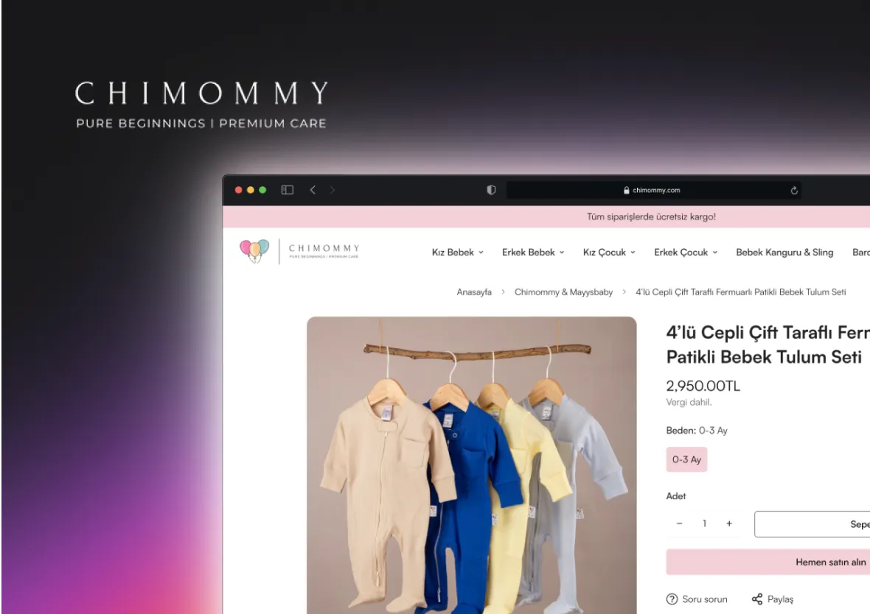Open the Kız Çocuk dropdown
870x614 pixels.
click(x=609, y=252)
